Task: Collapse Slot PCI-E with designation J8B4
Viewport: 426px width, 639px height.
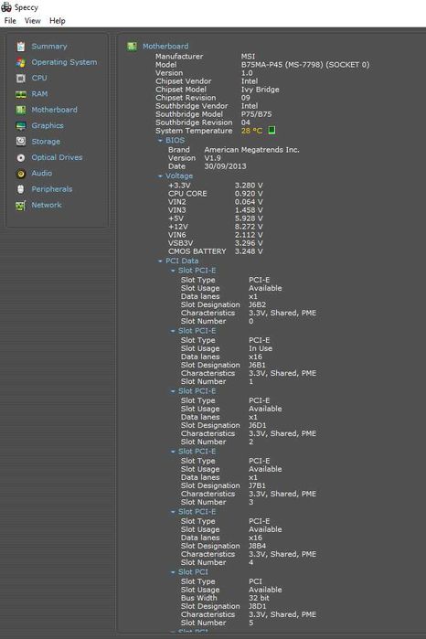Action: pyautogui.click(x=174, y=512)
